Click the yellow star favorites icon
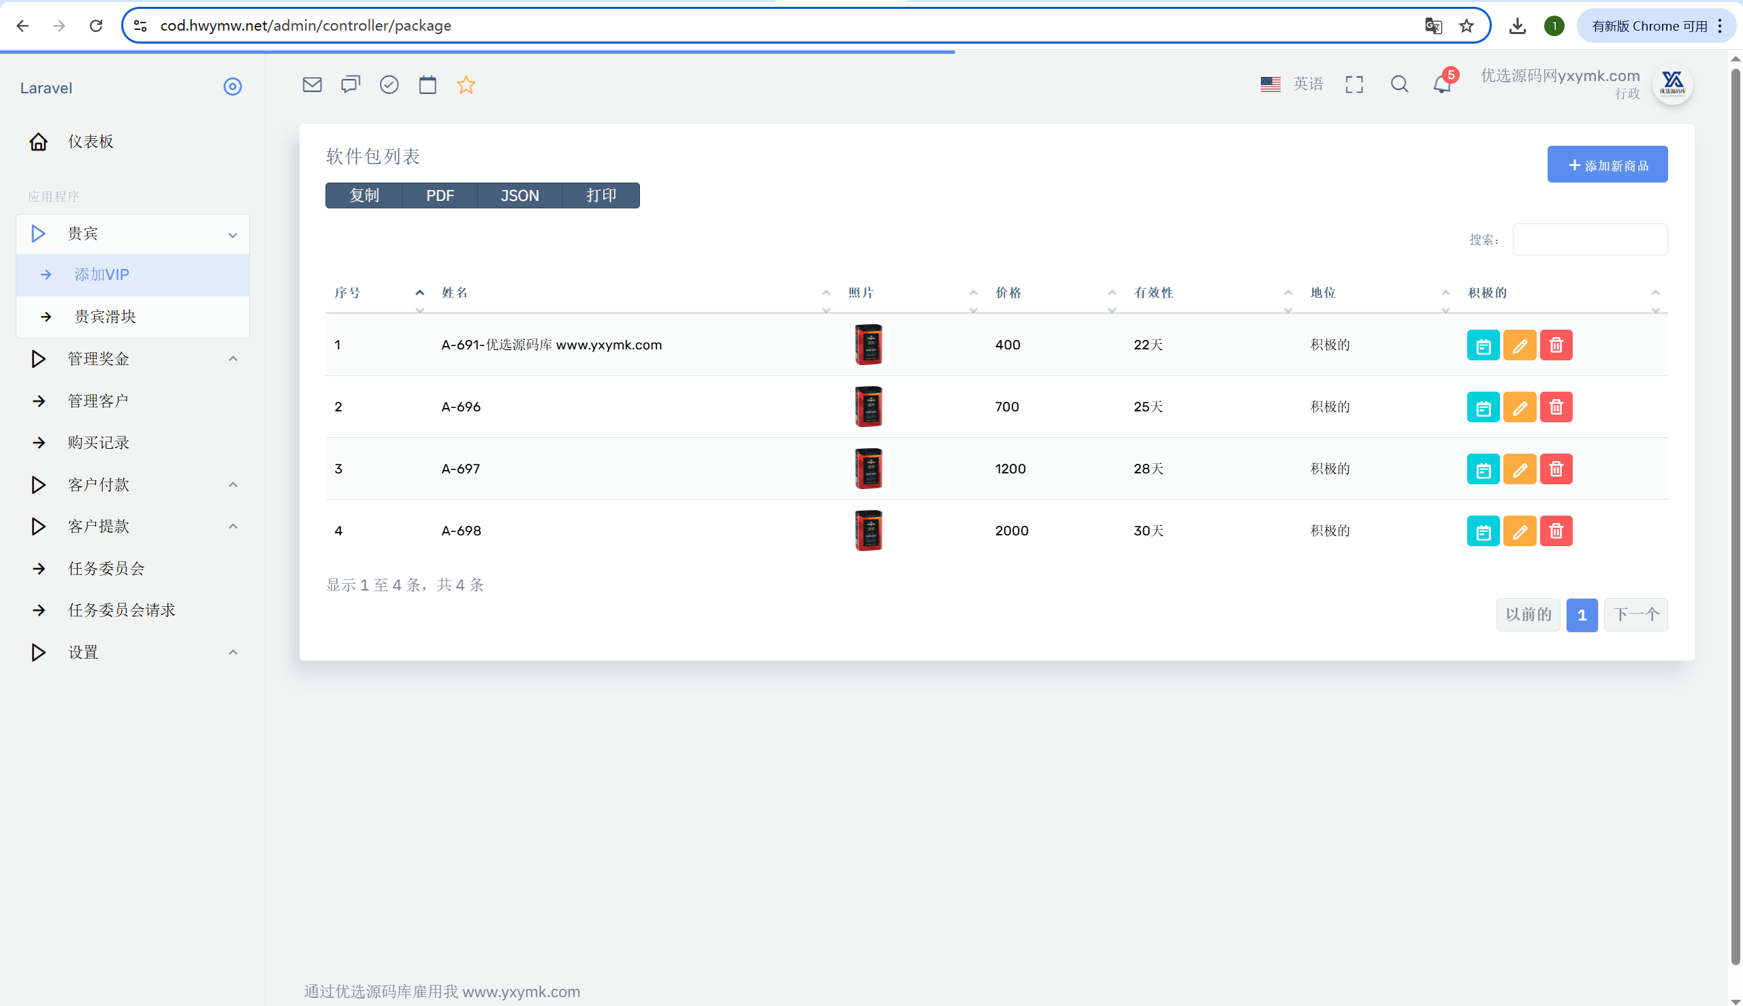This screenshot has width=1743, height=1006. pos(466,84)
